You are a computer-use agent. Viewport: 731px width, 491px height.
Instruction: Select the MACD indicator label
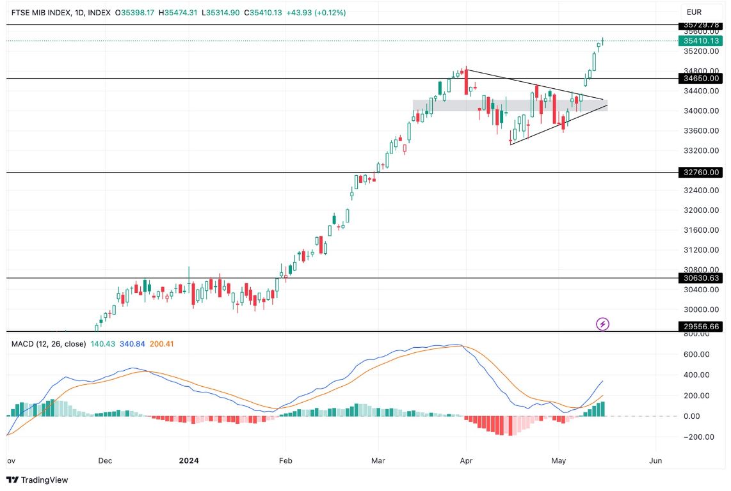pyautogui.click(x=22, y=344)
